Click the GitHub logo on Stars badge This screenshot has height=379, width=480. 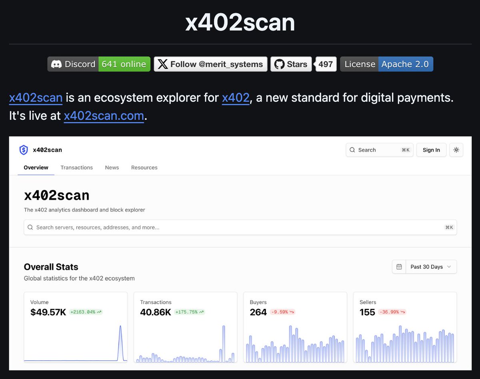[x=279, y=64]
